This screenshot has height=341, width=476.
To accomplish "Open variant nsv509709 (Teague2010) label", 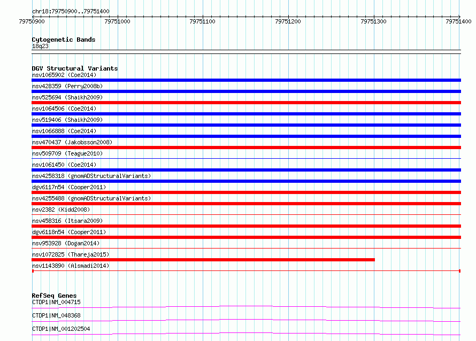I will (x=67, y=153).
